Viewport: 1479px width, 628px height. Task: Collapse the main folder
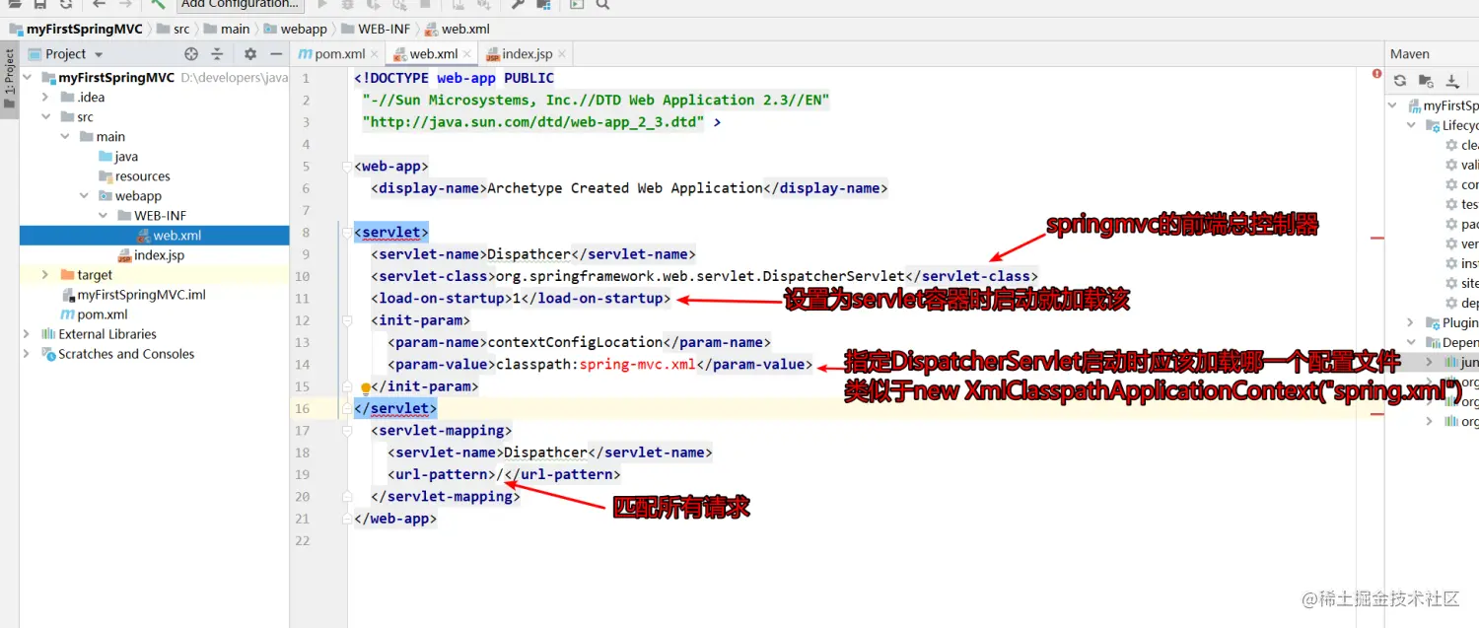65,137
